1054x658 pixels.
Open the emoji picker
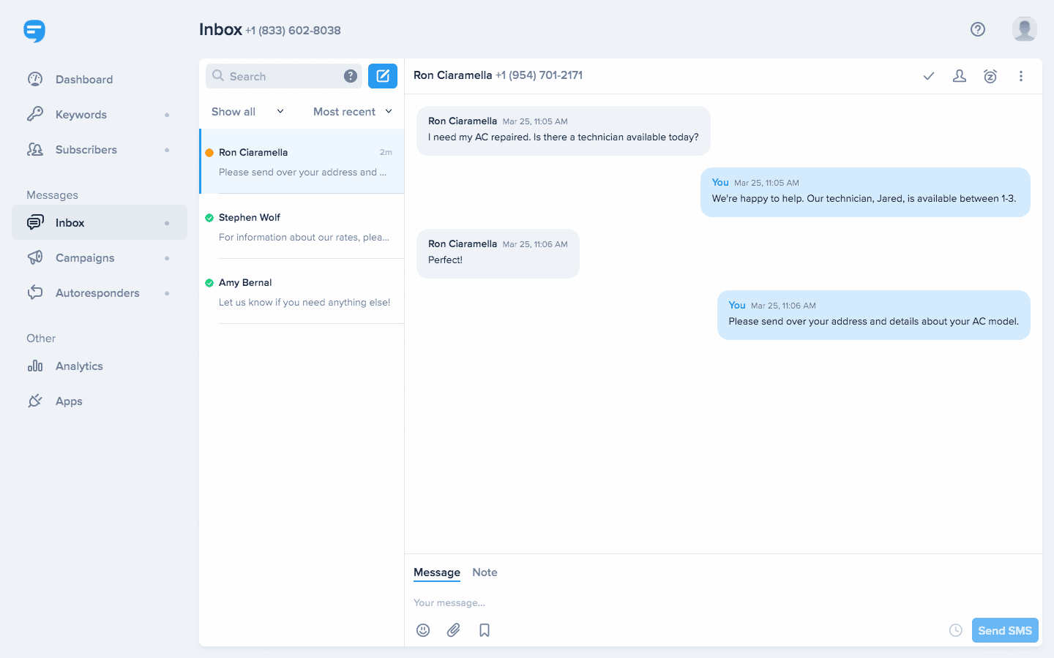(423, 629)
